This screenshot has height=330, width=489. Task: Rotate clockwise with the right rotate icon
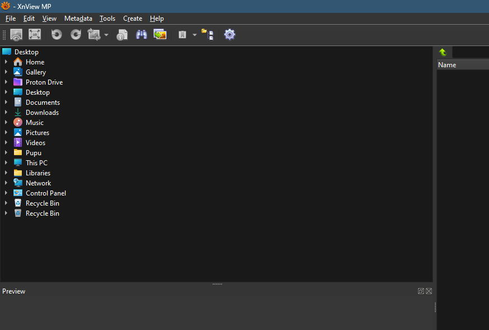[x=76, y=34]
